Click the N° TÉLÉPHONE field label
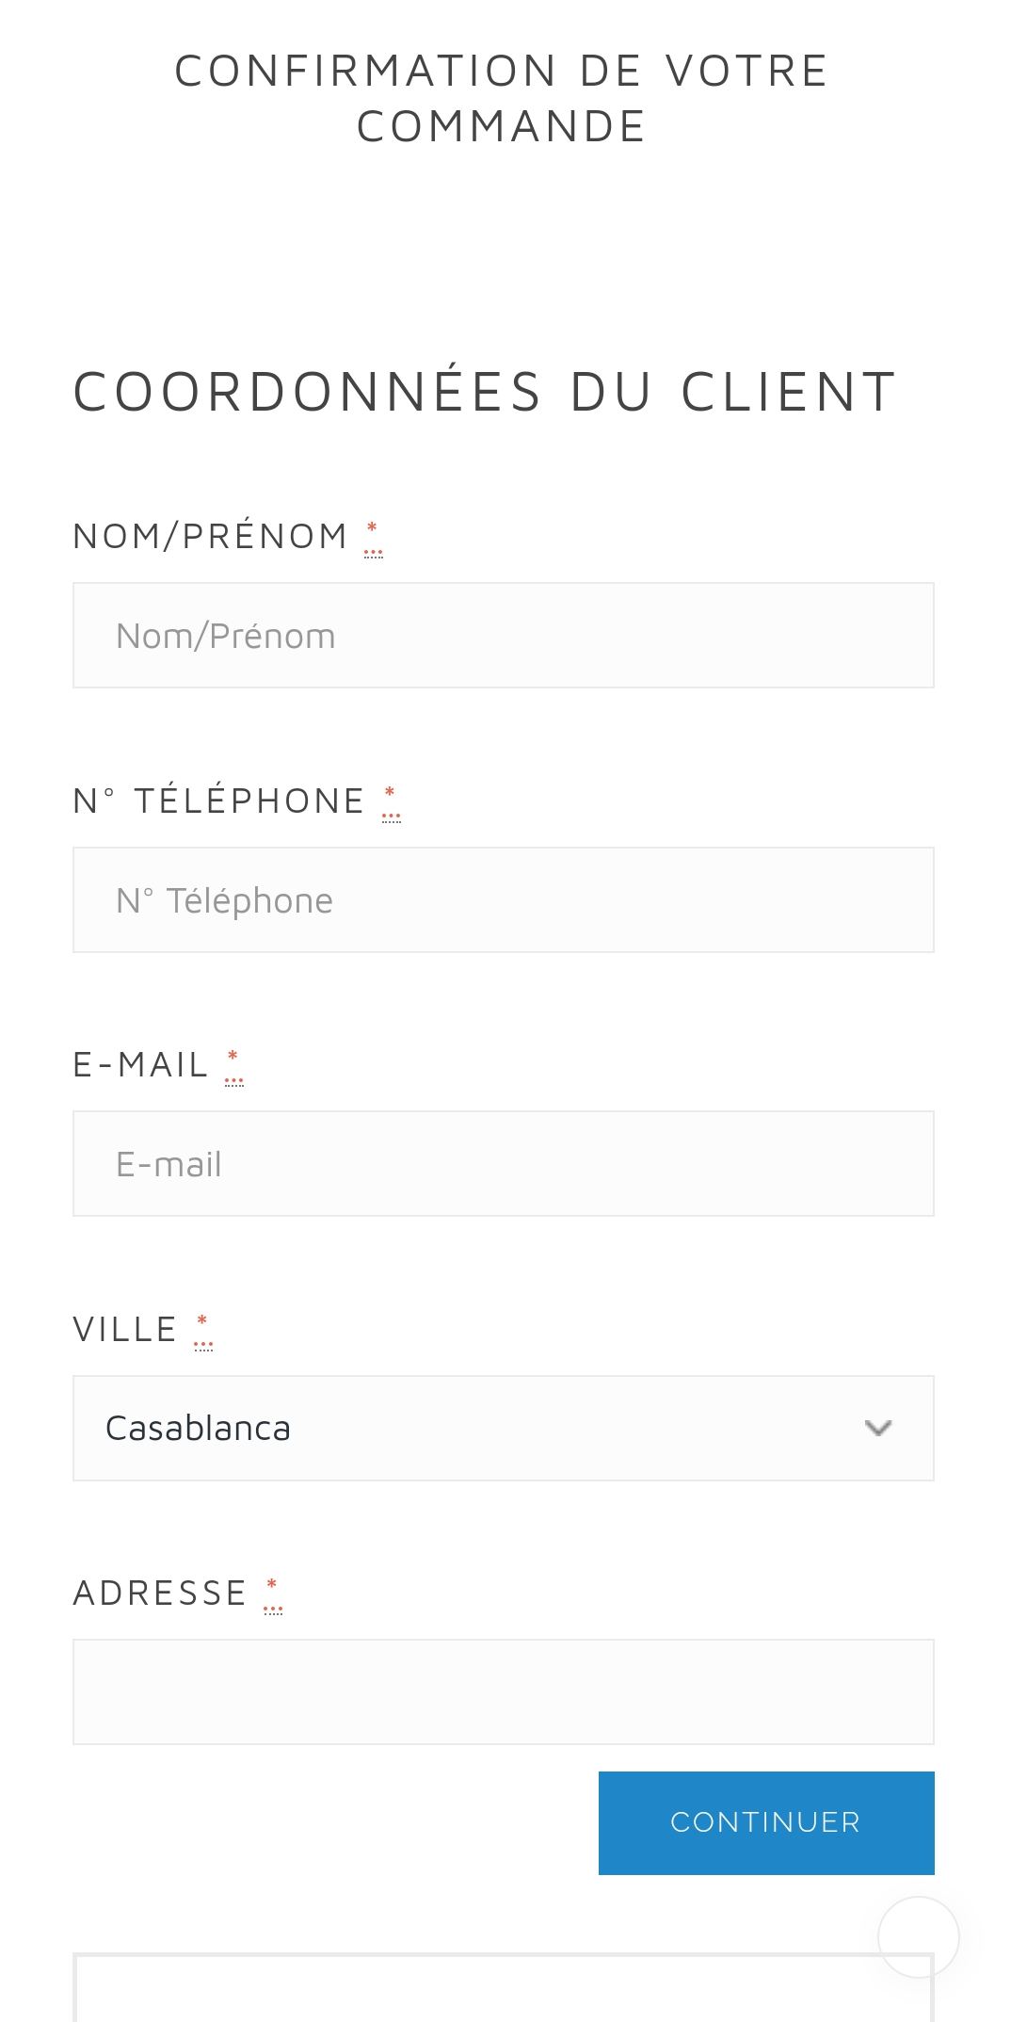 point(219,801)
